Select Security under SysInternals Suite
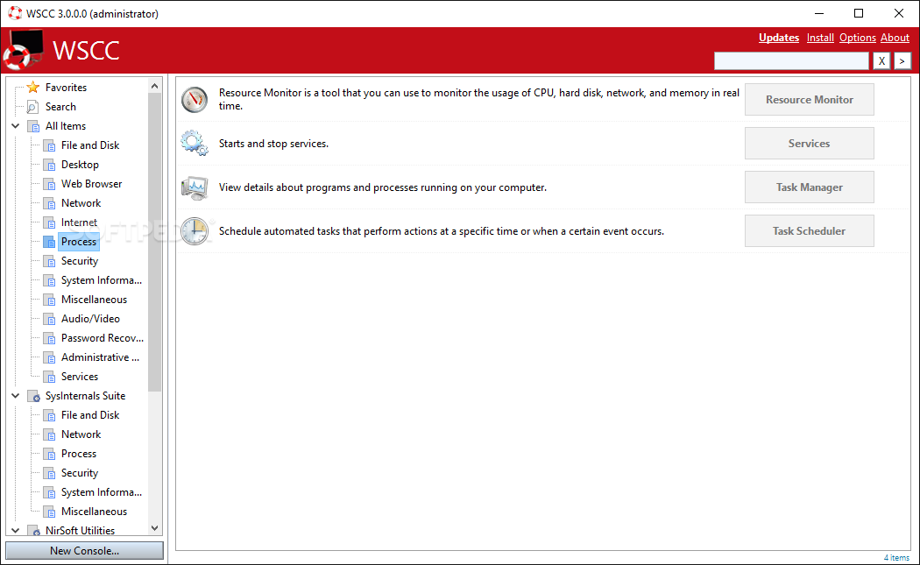Viewport: 920px width, 565px height. click(79, 473)
